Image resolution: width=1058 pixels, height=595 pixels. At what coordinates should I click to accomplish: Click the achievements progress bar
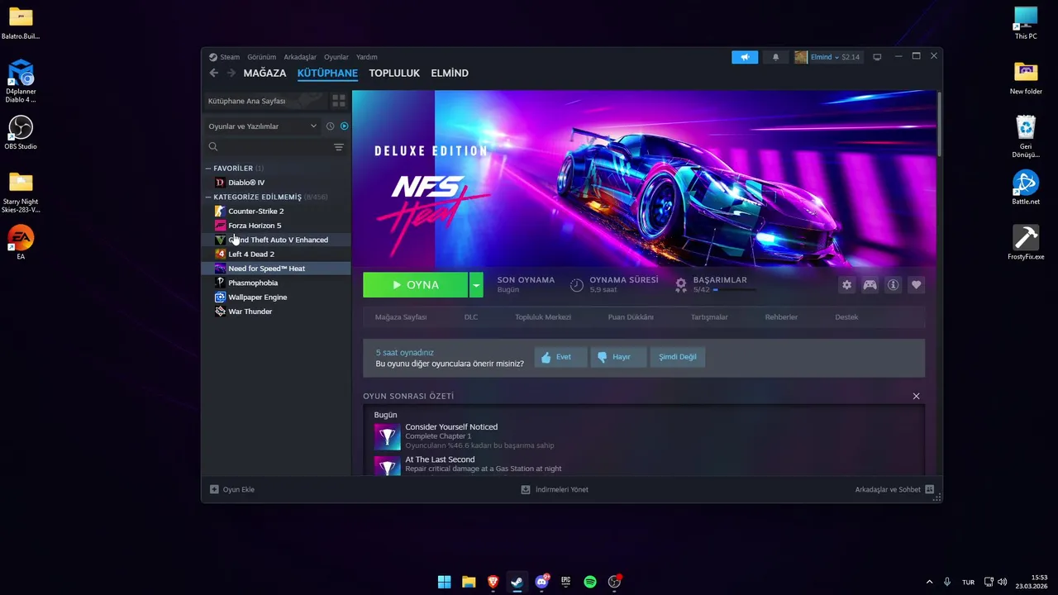[734, 290]
